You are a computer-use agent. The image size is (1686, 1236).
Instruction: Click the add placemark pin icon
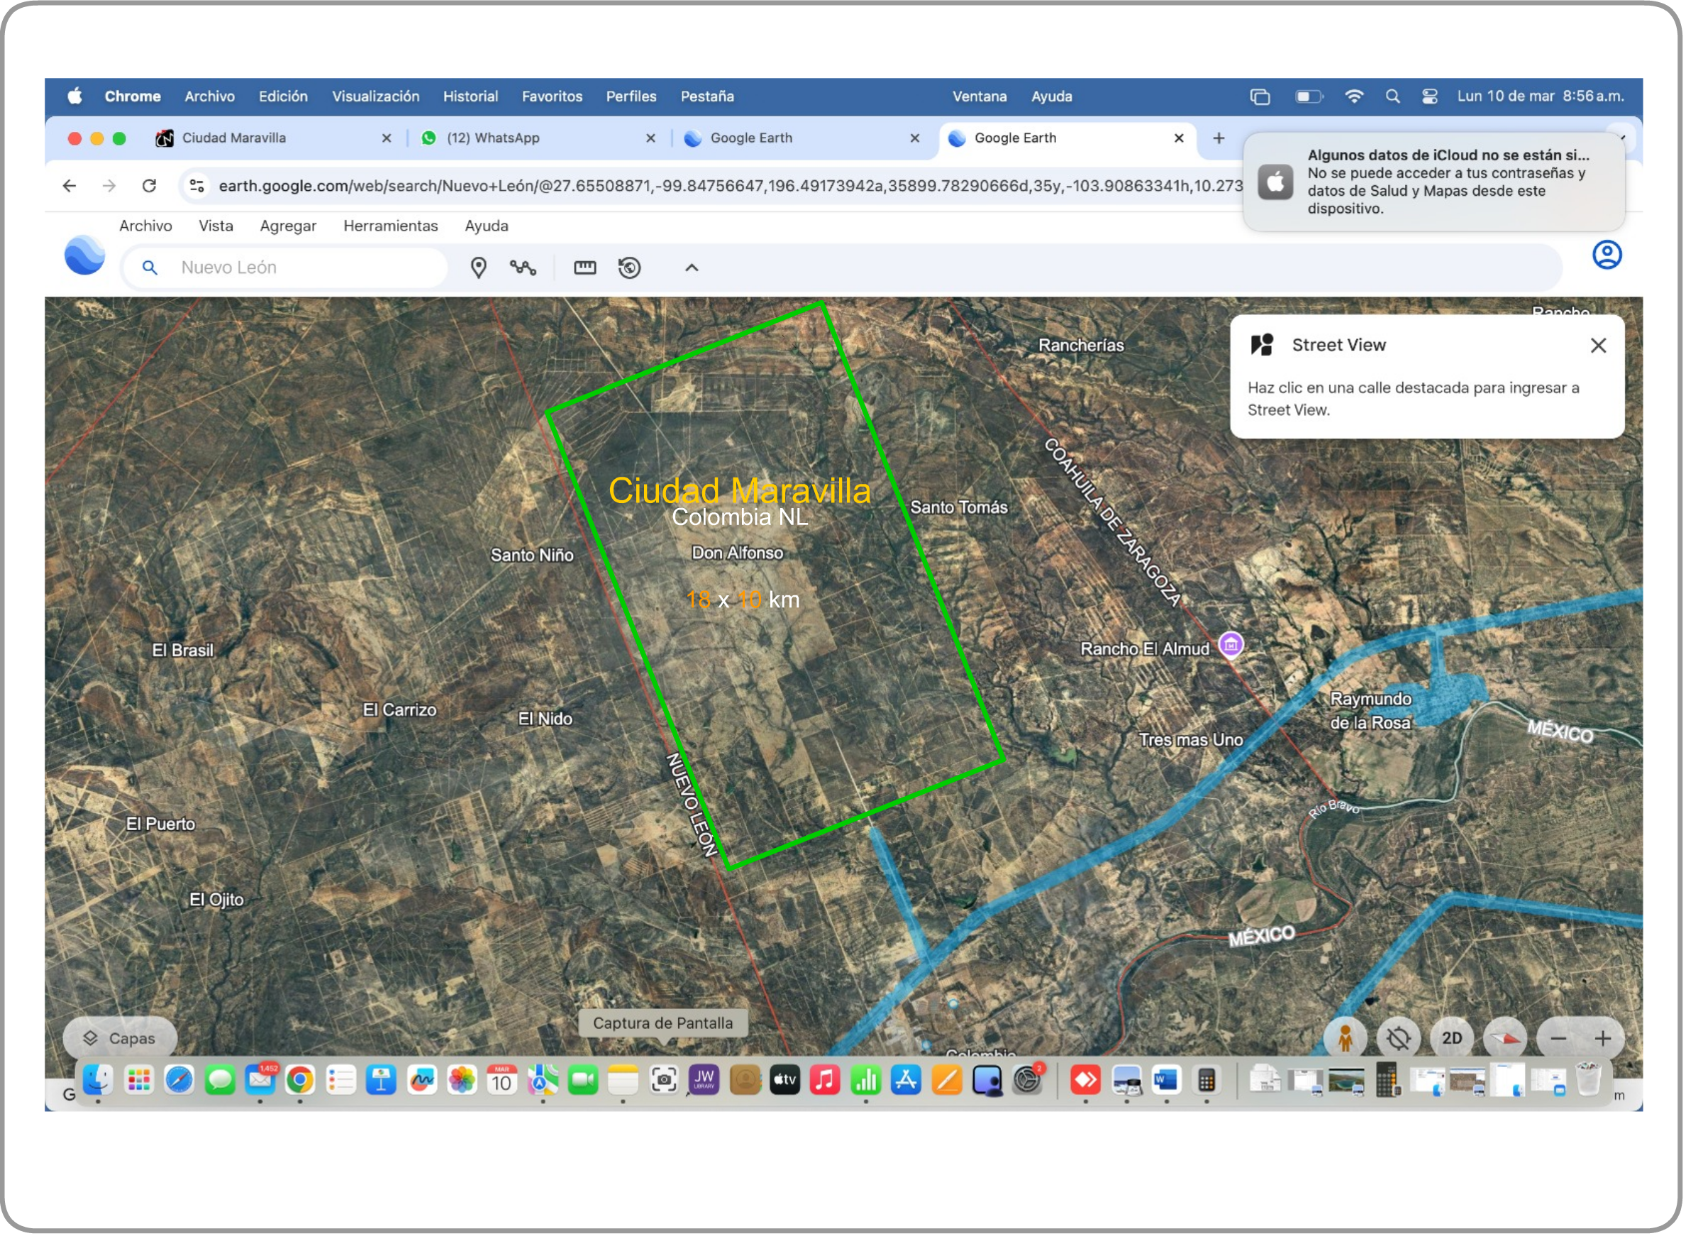[478, 268]
